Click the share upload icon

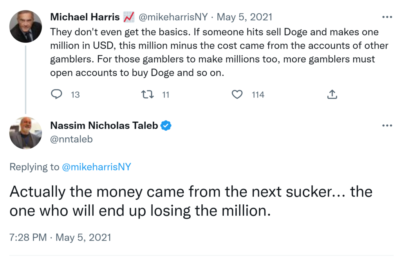click(x=332, y=94)
